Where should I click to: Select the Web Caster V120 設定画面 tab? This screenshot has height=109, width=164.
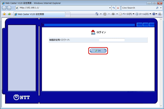tap(39, 14)
